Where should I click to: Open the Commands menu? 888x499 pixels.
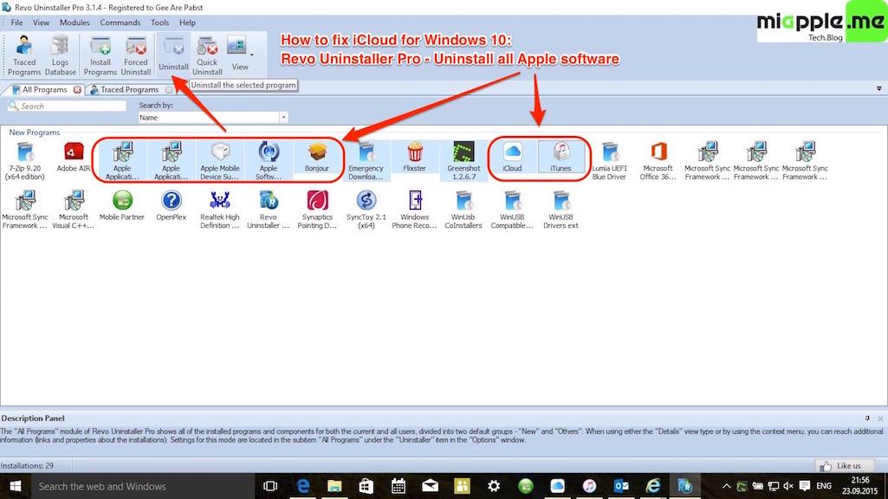120,23
